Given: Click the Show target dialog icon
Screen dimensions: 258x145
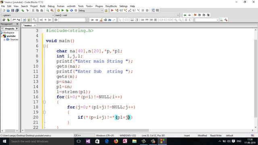Looking at the screenshot, I should [106, 10].
